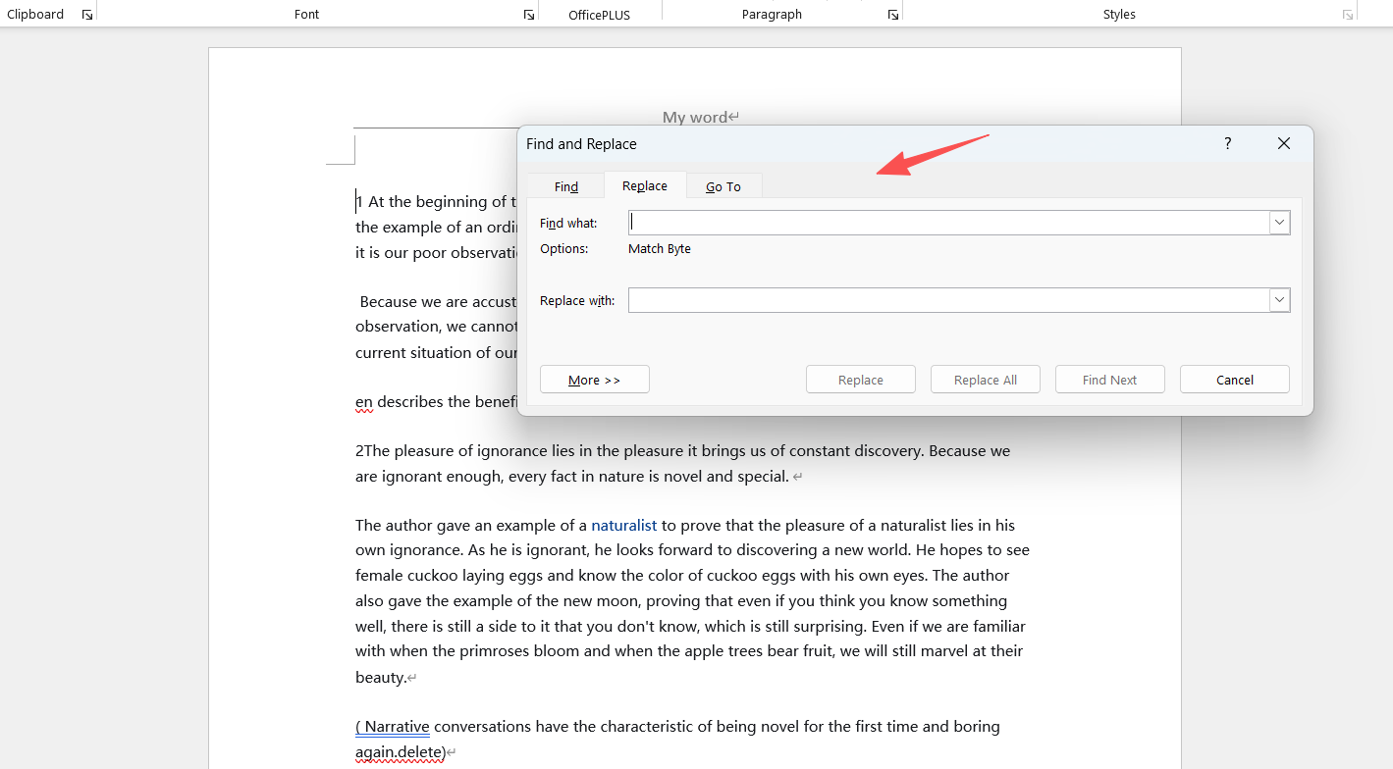Viewport: 1393px width, 769px height.
Task: Open the Font dialog launcher icon
Action: pos(529,15)
